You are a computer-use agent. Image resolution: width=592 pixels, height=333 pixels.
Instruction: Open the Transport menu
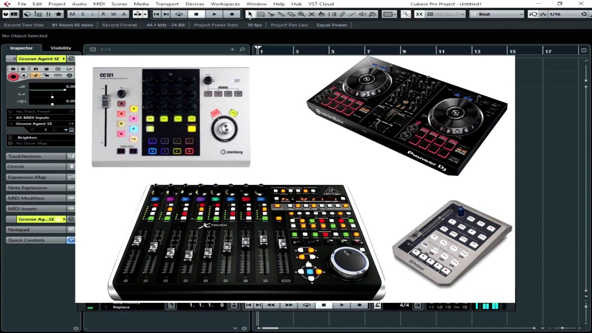[167, 4]
